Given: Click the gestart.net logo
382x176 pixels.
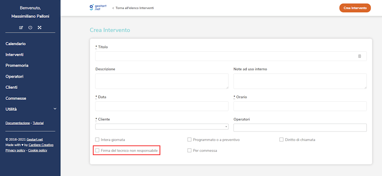Looking at the screenshot, I should pos(98,8).
